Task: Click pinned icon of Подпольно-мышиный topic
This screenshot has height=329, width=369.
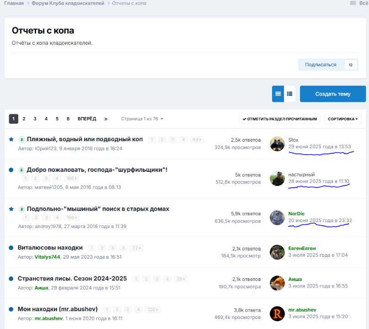Action: tap(21, 209)
